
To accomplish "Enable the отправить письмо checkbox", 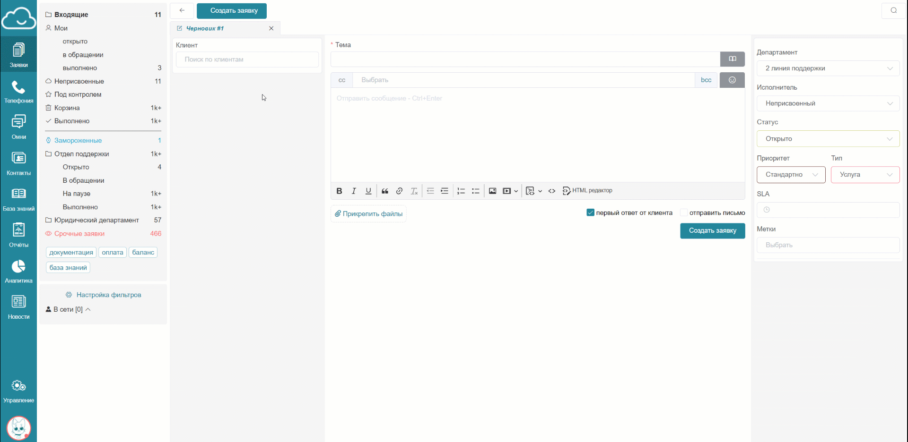I will [x=683, y=212].
